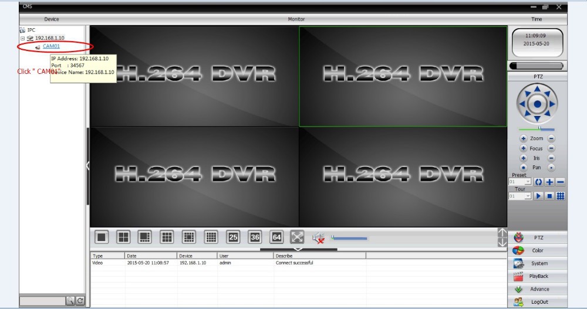Switch to single-view layout
The width and height of the screenshot is (587, 309).
click(x=102, y=237)
